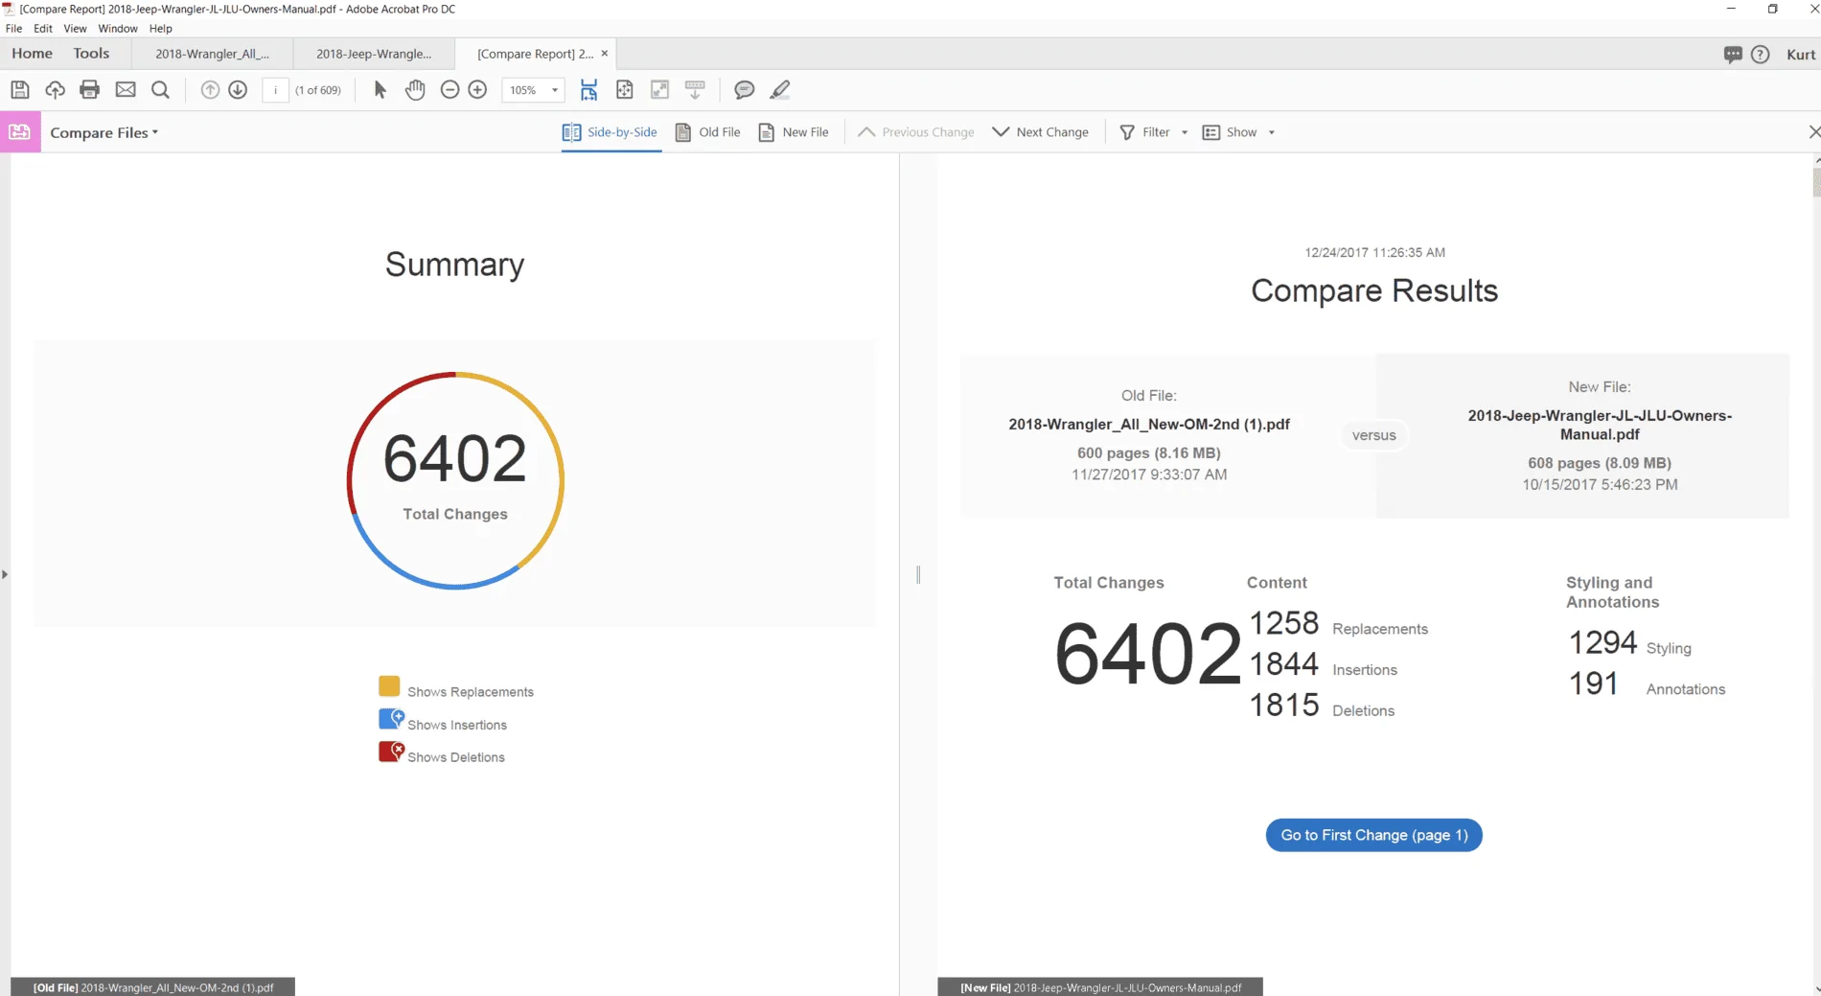
Task: Click Go to First Change button
Action: (x=1373, y=835)
